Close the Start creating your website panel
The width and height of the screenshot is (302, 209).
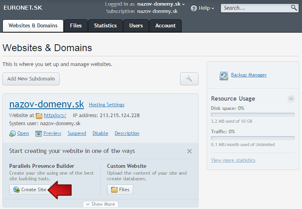click(x=189, y=151)
